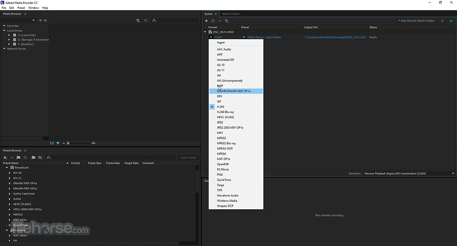Collapse the Local Drives section
Viewport: 457px width, 246px height.
point(4,31)
